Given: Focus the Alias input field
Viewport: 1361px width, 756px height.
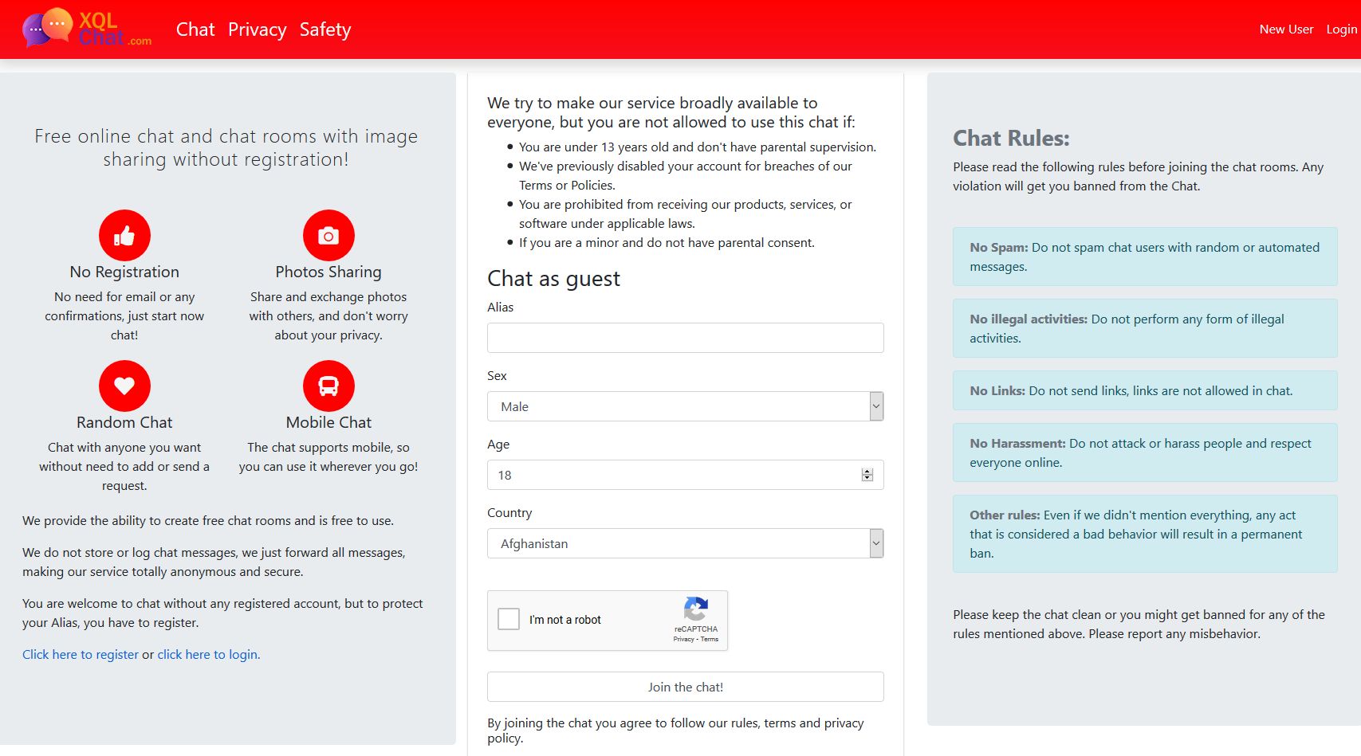Looking at the screenshot, I should (685, 338).
